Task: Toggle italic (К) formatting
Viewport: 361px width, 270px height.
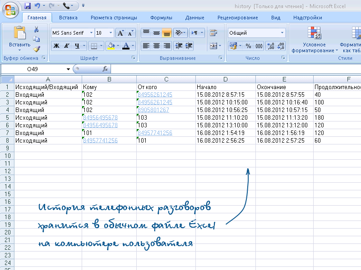Action: click(x=66, y=46)
